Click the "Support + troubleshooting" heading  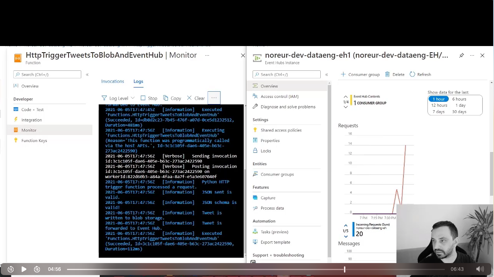pyautogui.click(x=278, y=255)
